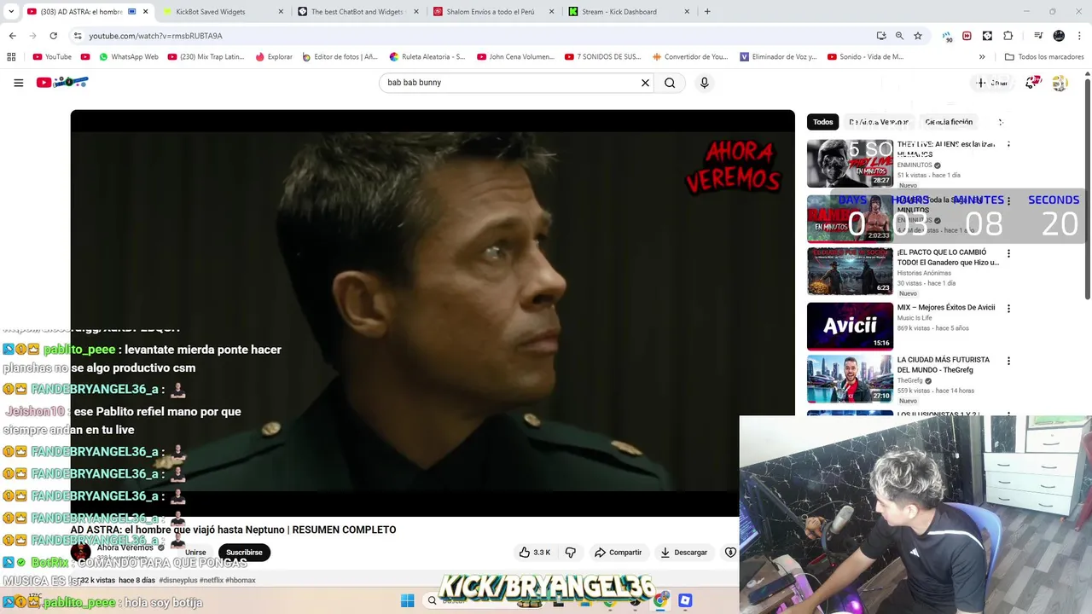The image size is (1092, 614).
Task: Open options for EL PACTO QUE LO CAMBIÓ video
Action: (x=1008, y=253)
